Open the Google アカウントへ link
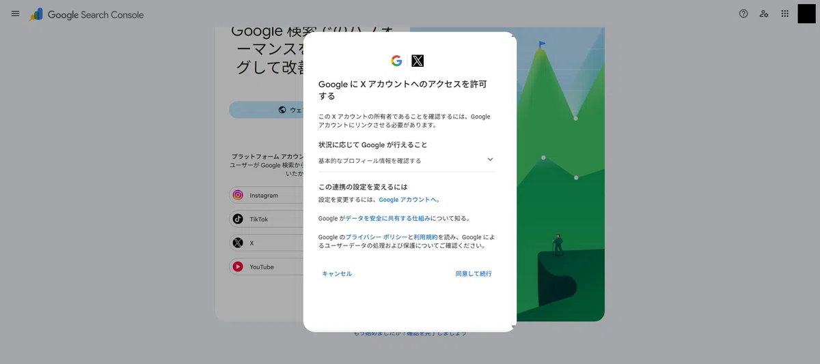Screen dimensions: 820x364 (407, 200)
